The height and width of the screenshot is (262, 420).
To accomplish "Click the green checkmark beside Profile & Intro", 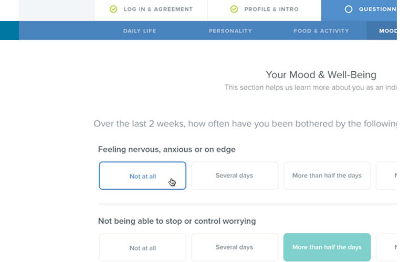I will click(x=234, y=9).
